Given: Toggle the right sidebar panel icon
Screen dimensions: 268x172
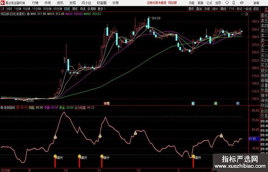Looking at the screenshot, I should pyautogui.click(x=246, y=14).
